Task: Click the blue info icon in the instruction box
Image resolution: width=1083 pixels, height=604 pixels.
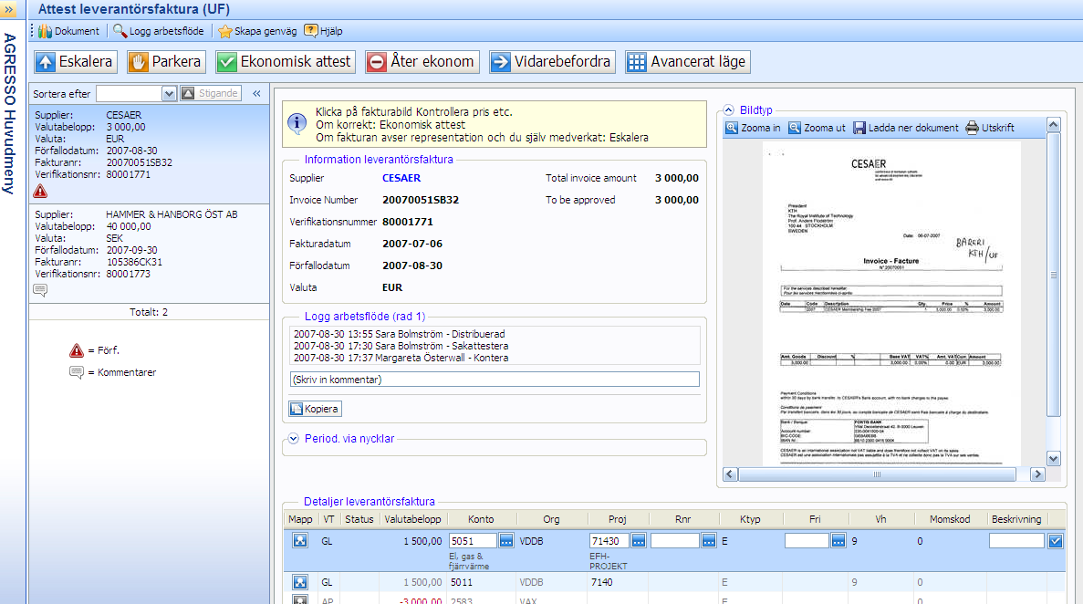Action: [x=297, y=124]
